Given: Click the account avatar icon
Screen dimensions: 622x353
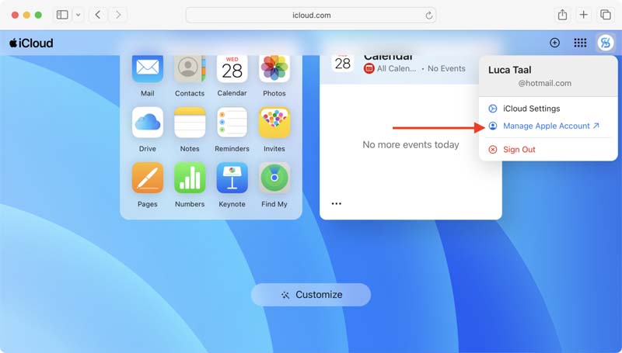Looking at the screenshot, I should (606, 43).
